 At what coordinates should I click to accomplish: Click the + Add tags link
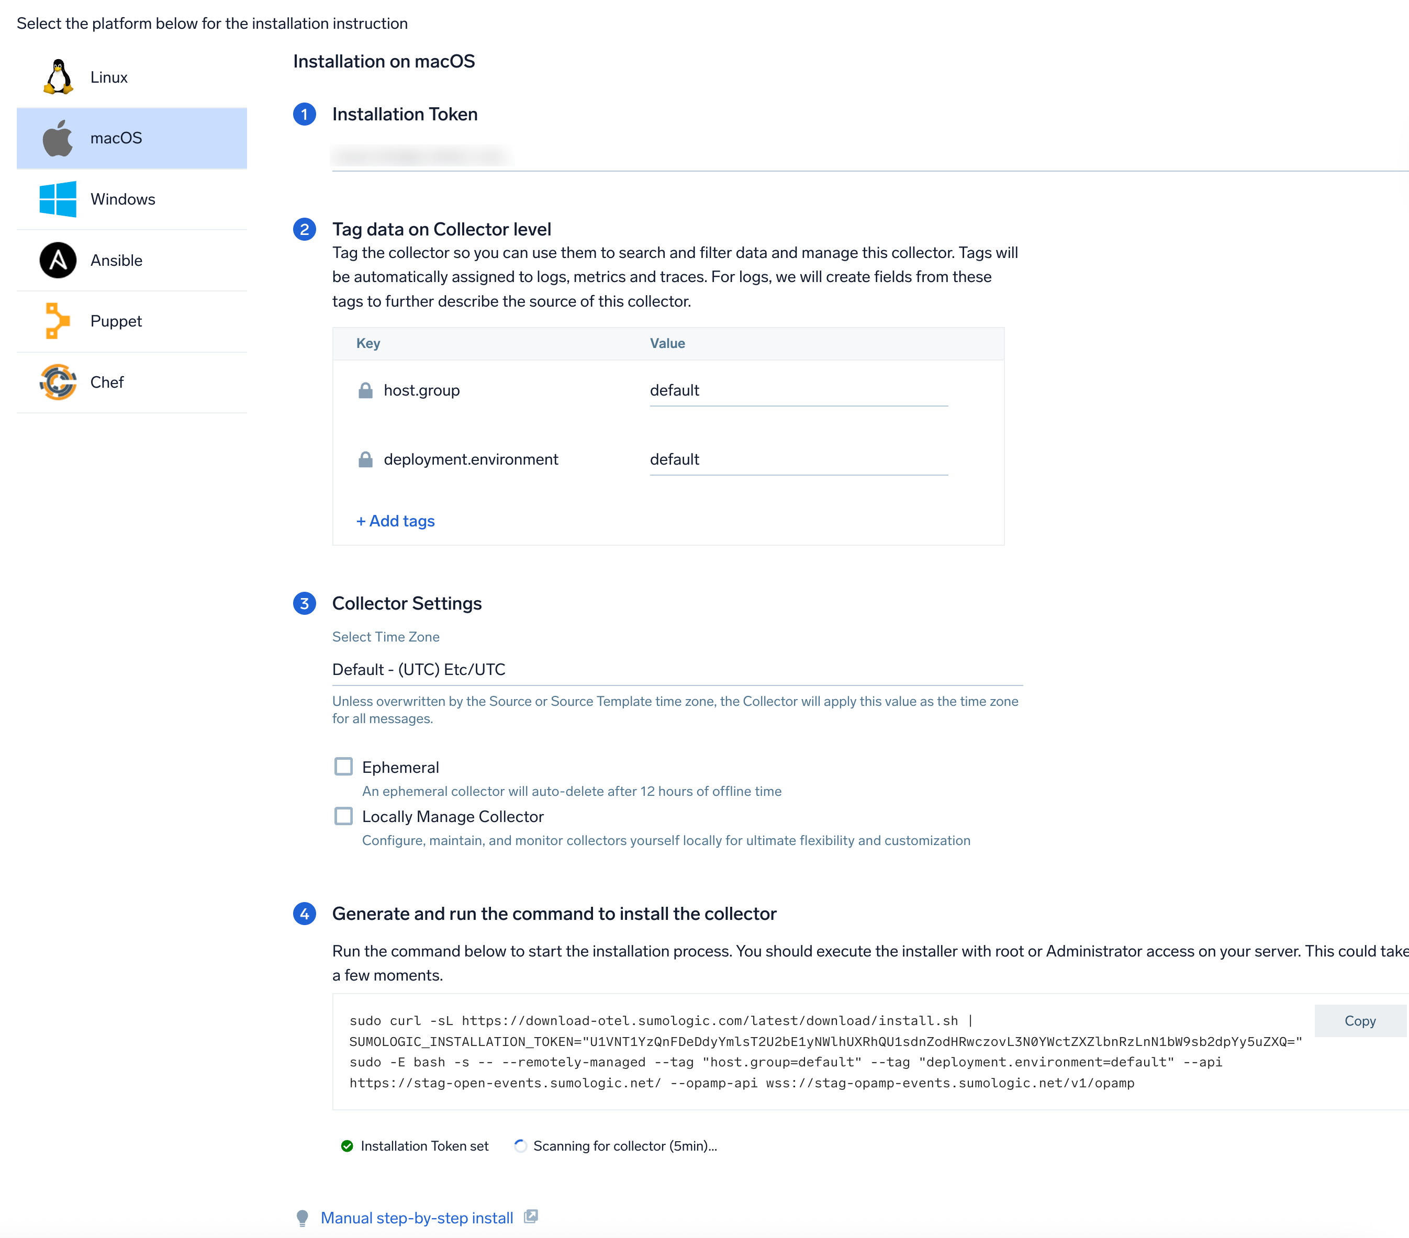[395, 521]
